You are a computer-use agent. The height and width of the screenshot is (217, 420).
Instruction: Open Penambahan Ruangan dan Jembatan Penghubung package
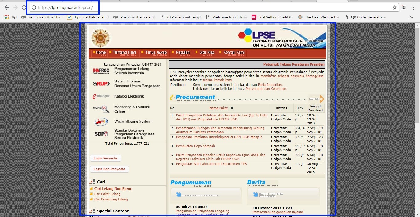[x=220, y=130]
